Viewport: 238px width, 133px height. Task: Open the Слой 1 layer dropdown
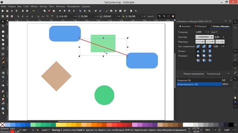(x=46, y=130)
